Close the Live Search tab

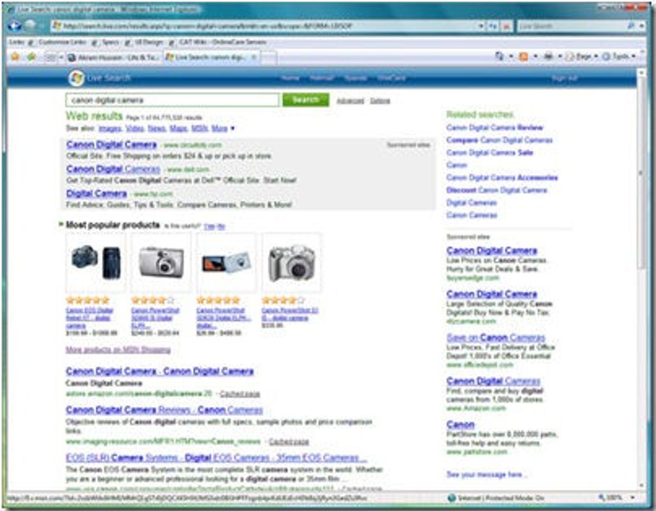click(254, 57)
